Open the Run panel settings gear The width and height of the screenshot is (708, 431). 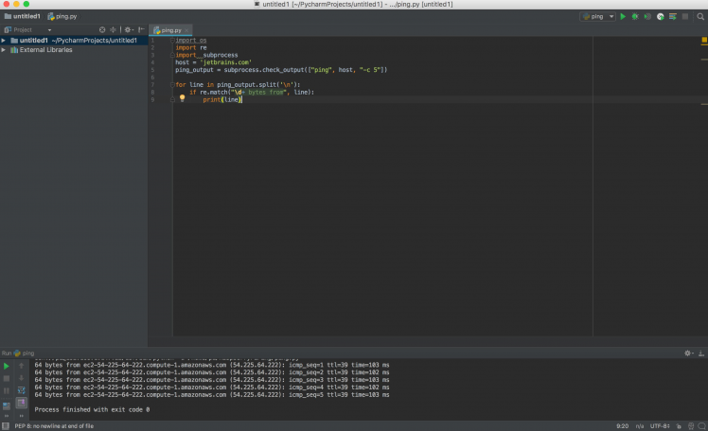688,353
